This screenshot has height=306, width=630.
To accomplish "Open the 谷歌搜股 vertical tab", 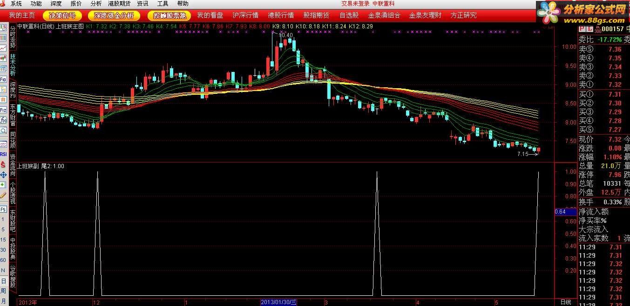I will pos(13,276).
